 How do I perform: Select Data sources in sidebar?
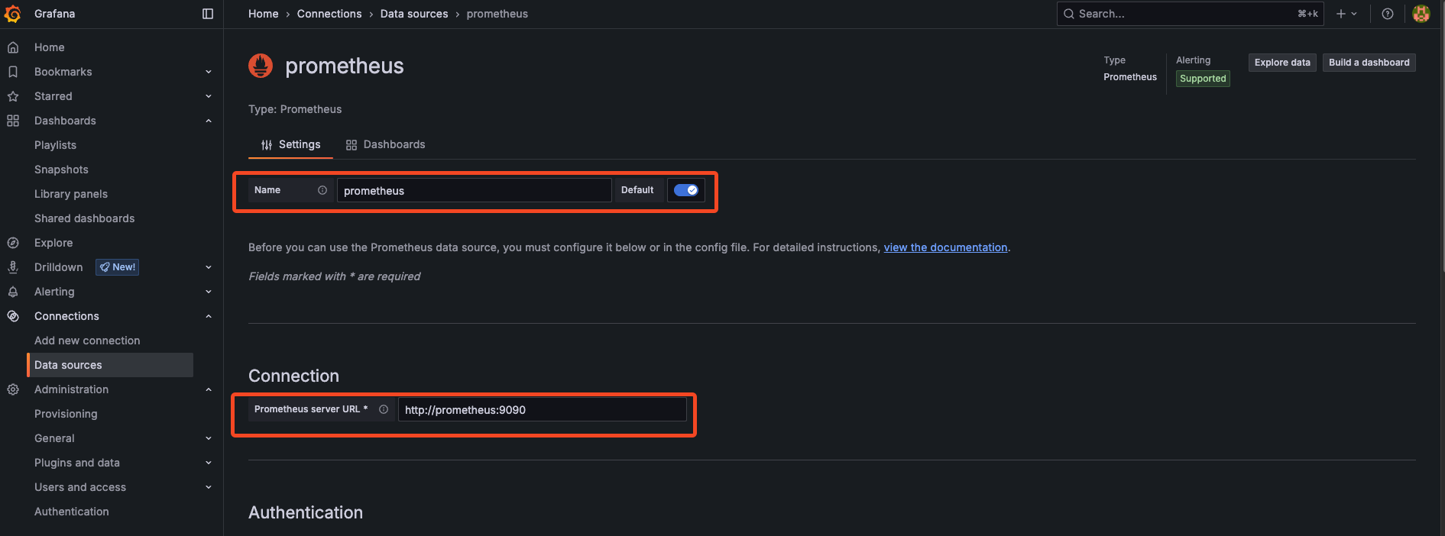[x=110, y=365]
